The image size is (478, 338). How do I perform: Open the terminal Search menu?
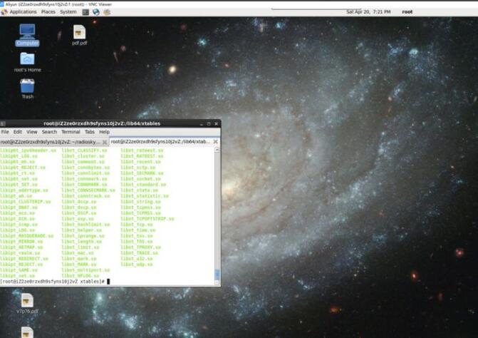tap(49, 132)
